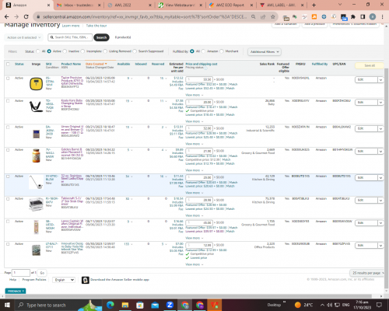
Task: Open the Additional filters dropdown
Action: click(x=265, y=51)
